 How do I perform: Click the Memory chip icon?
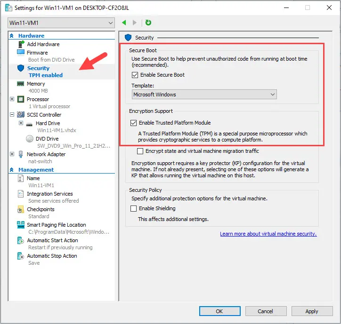[x=21, y=84]
